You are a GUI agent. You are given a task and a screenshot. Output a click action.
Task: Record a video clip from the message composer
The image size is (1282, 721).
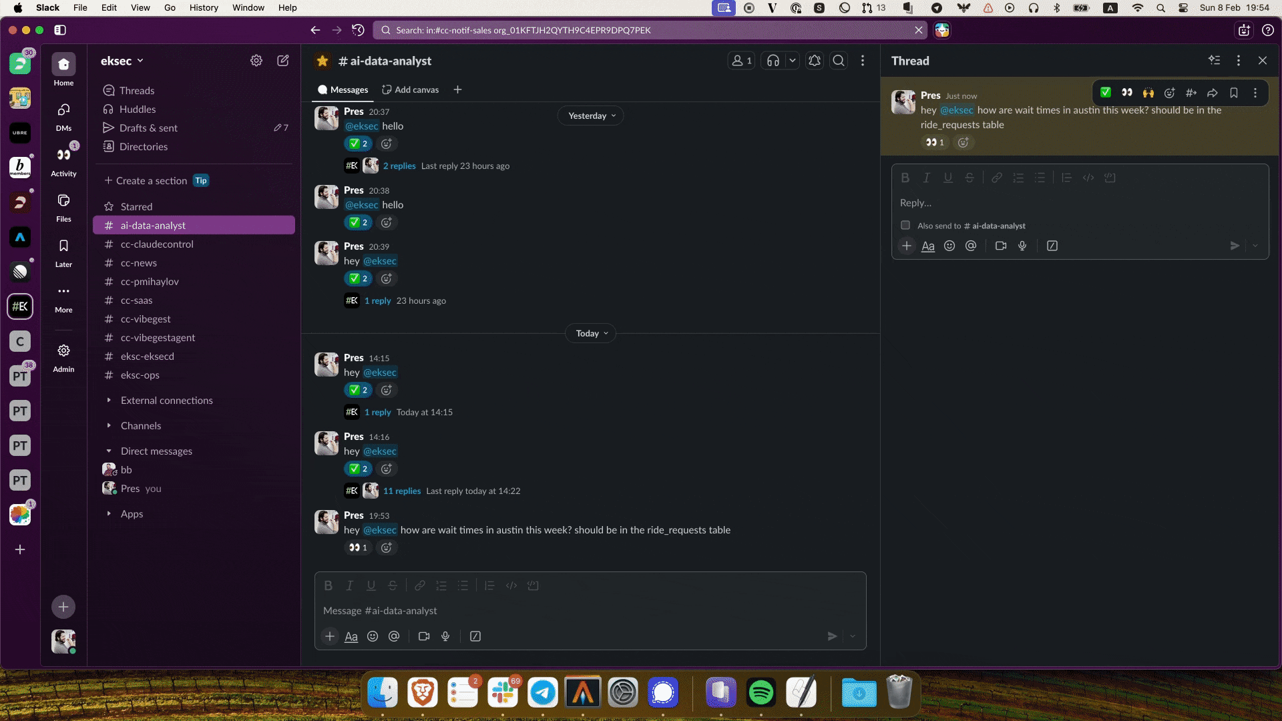tap(423, 636)
